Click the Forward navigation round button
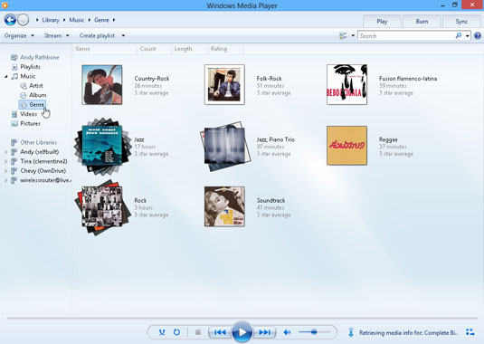484x344 pixels. point(24,20)
